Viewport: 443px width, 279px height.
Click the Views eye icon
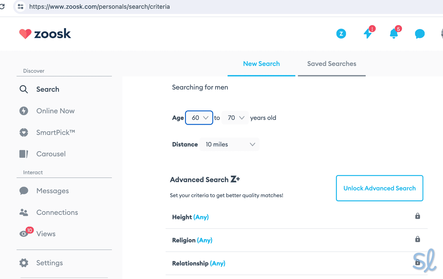click(24, 234)
